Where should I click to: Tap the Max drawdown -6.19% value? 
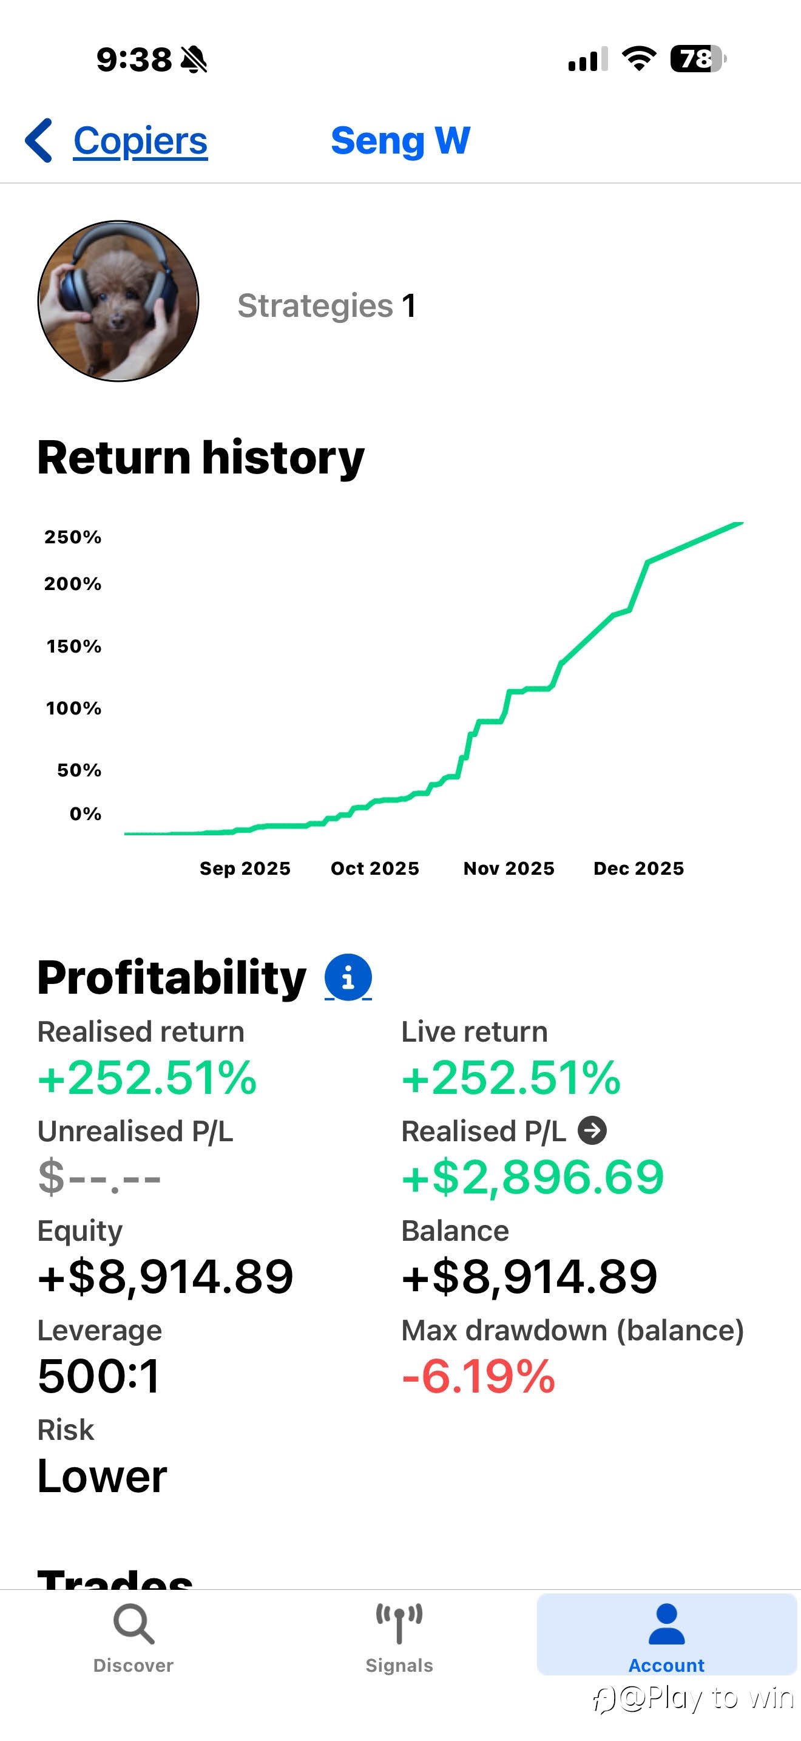478,1376
